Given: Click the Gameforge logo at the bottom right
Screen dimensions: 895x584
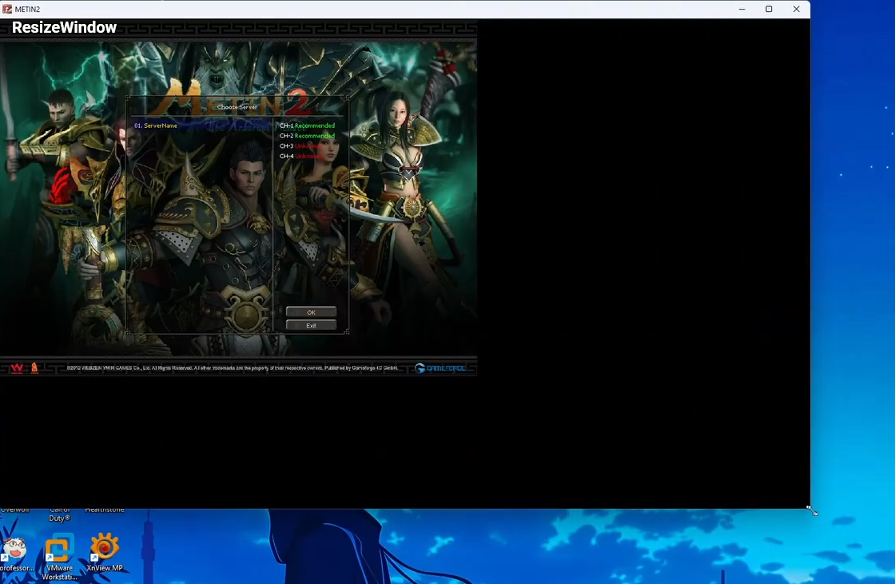Looking at the screenshot, I should point(442,368).
